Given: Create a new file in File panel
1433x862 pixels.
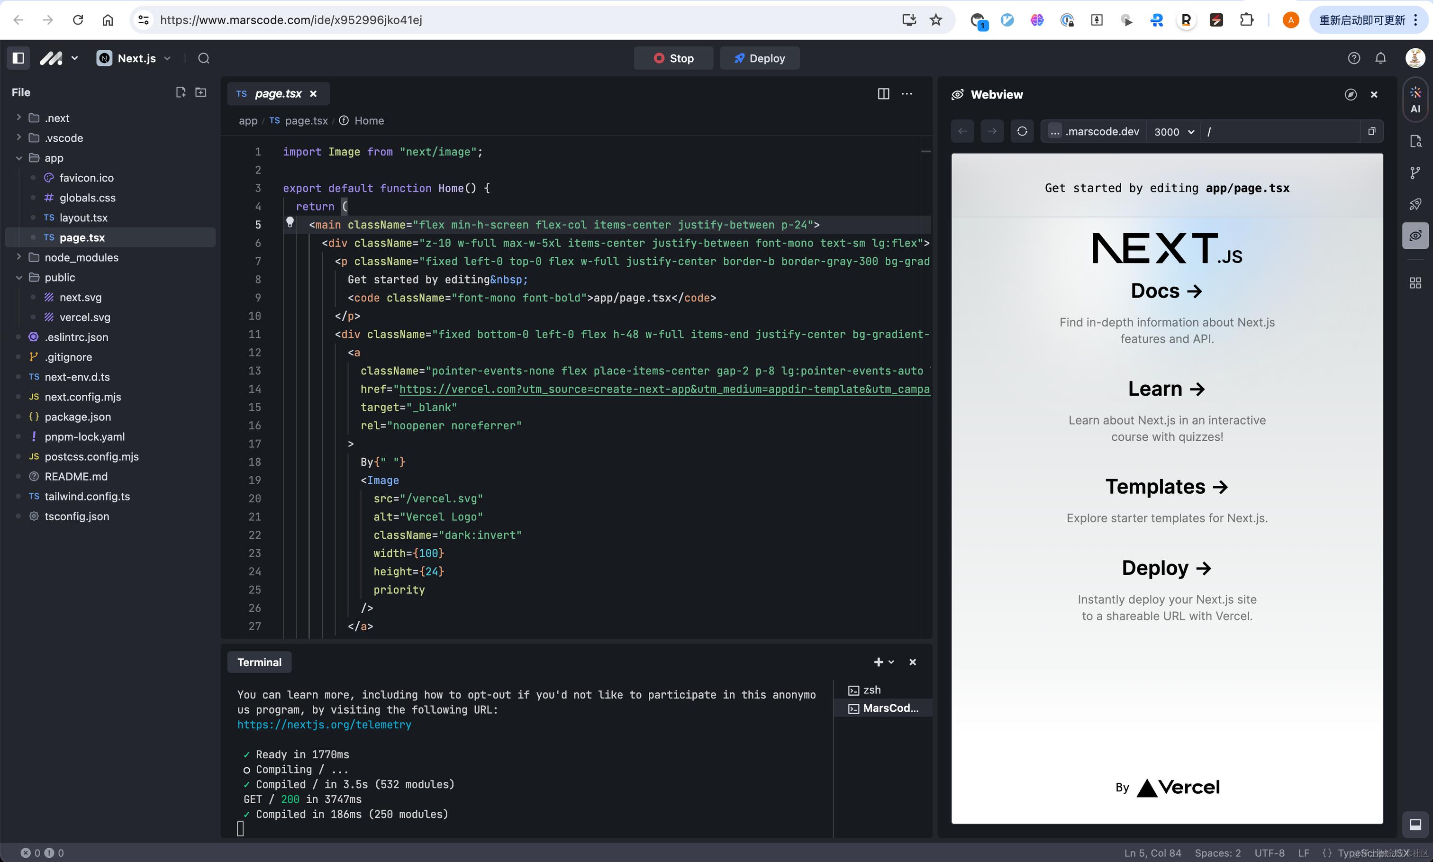Looking at the screenshot, I should coord(181,92).
